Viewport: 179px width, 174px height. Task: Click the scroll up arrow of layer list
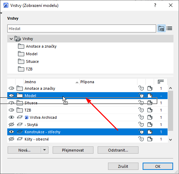[x=170, y=88]
